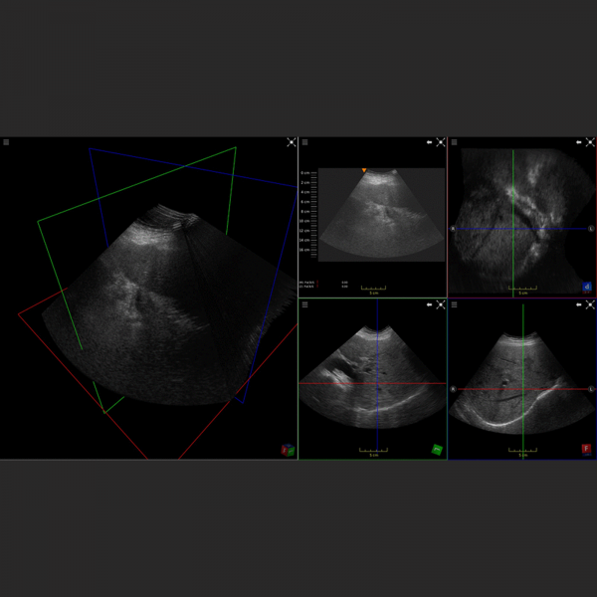Click back arrow in top-right slice view
The height and width of the screenshot is (597, 597).
click(x=579, y=142)
